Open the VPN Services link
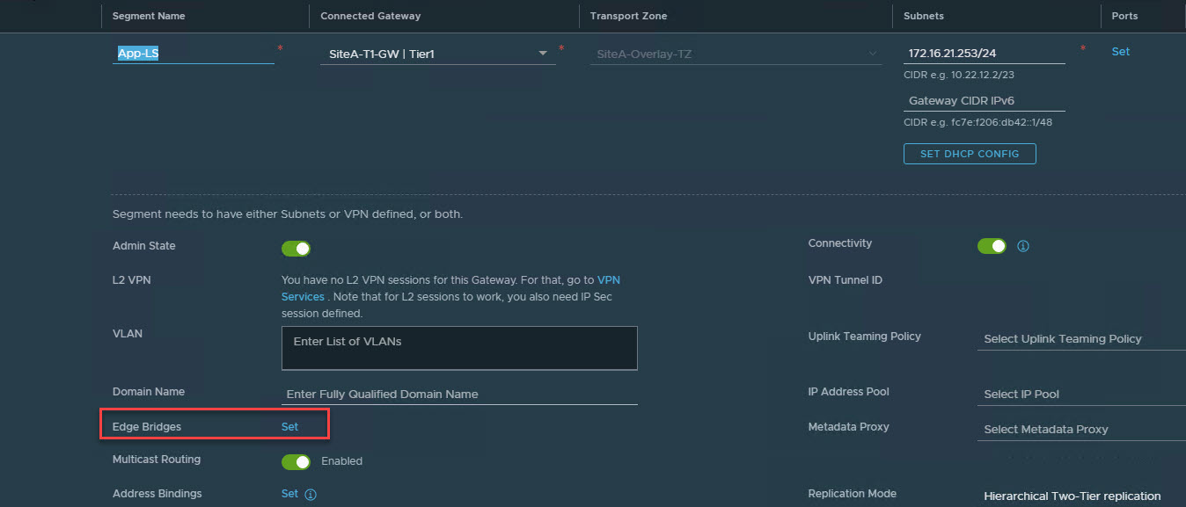 coord(303,297)
